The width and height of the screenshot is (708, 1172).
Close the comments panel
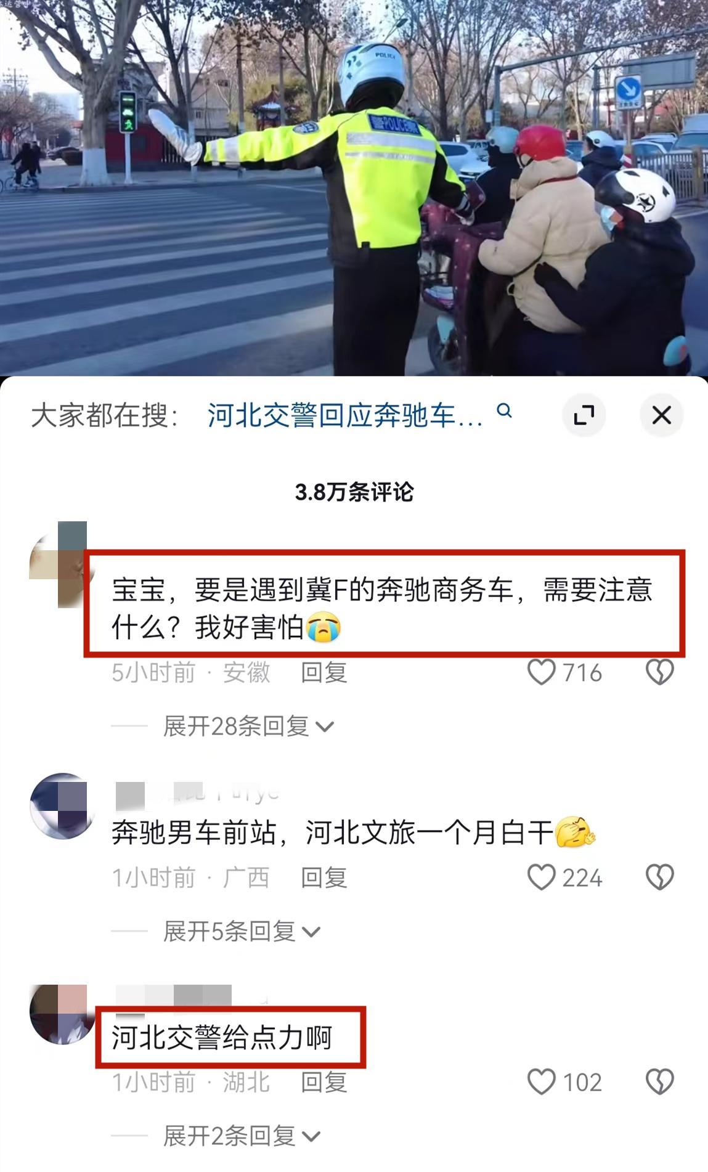pos(661,415)
